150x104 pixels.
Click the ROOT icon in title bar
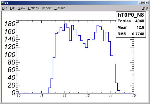3,3
